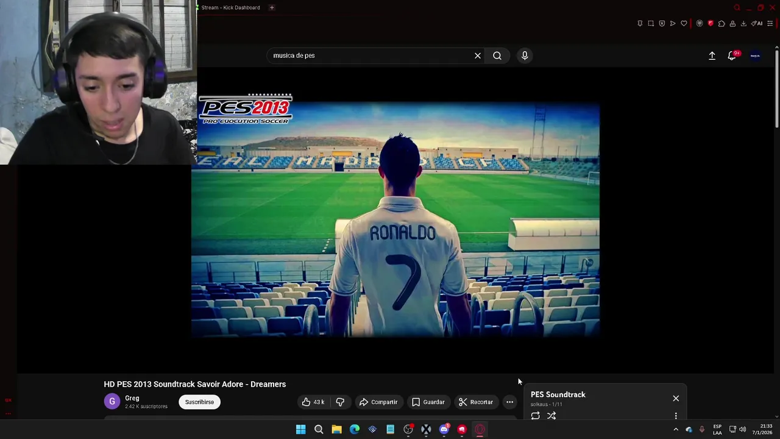
Task: Open YouTube notifications bell
Action: tap(732, 55)
